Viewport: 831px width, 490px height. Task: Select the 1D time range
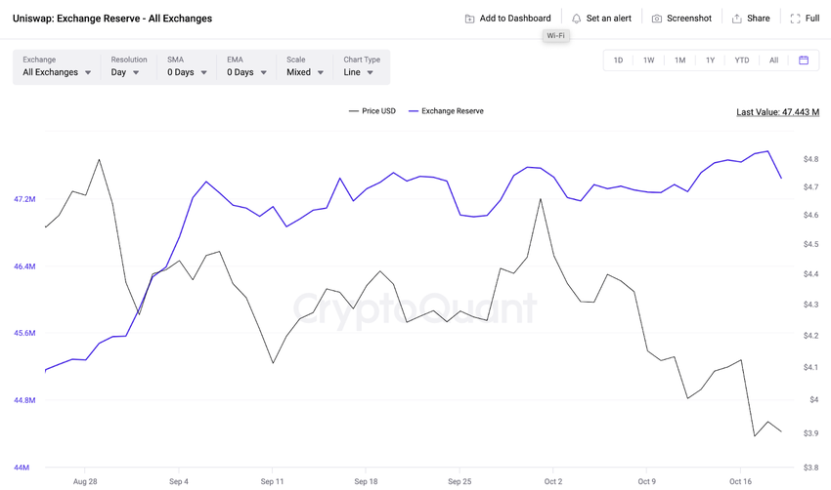[618, 61]
